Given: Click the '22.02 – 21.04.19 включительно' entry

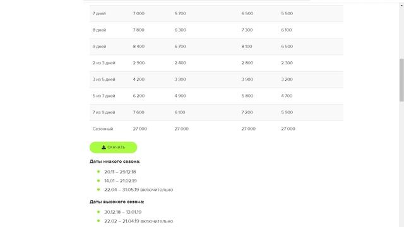Looking at the screenshot, I should point(139,221).
